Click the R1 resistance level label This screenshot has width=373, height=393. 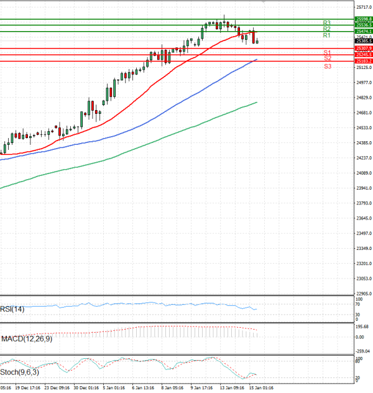[326, 35]
